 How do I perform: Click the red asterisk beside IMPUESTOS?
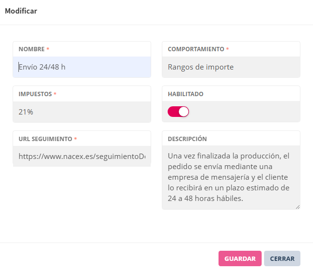55,94
